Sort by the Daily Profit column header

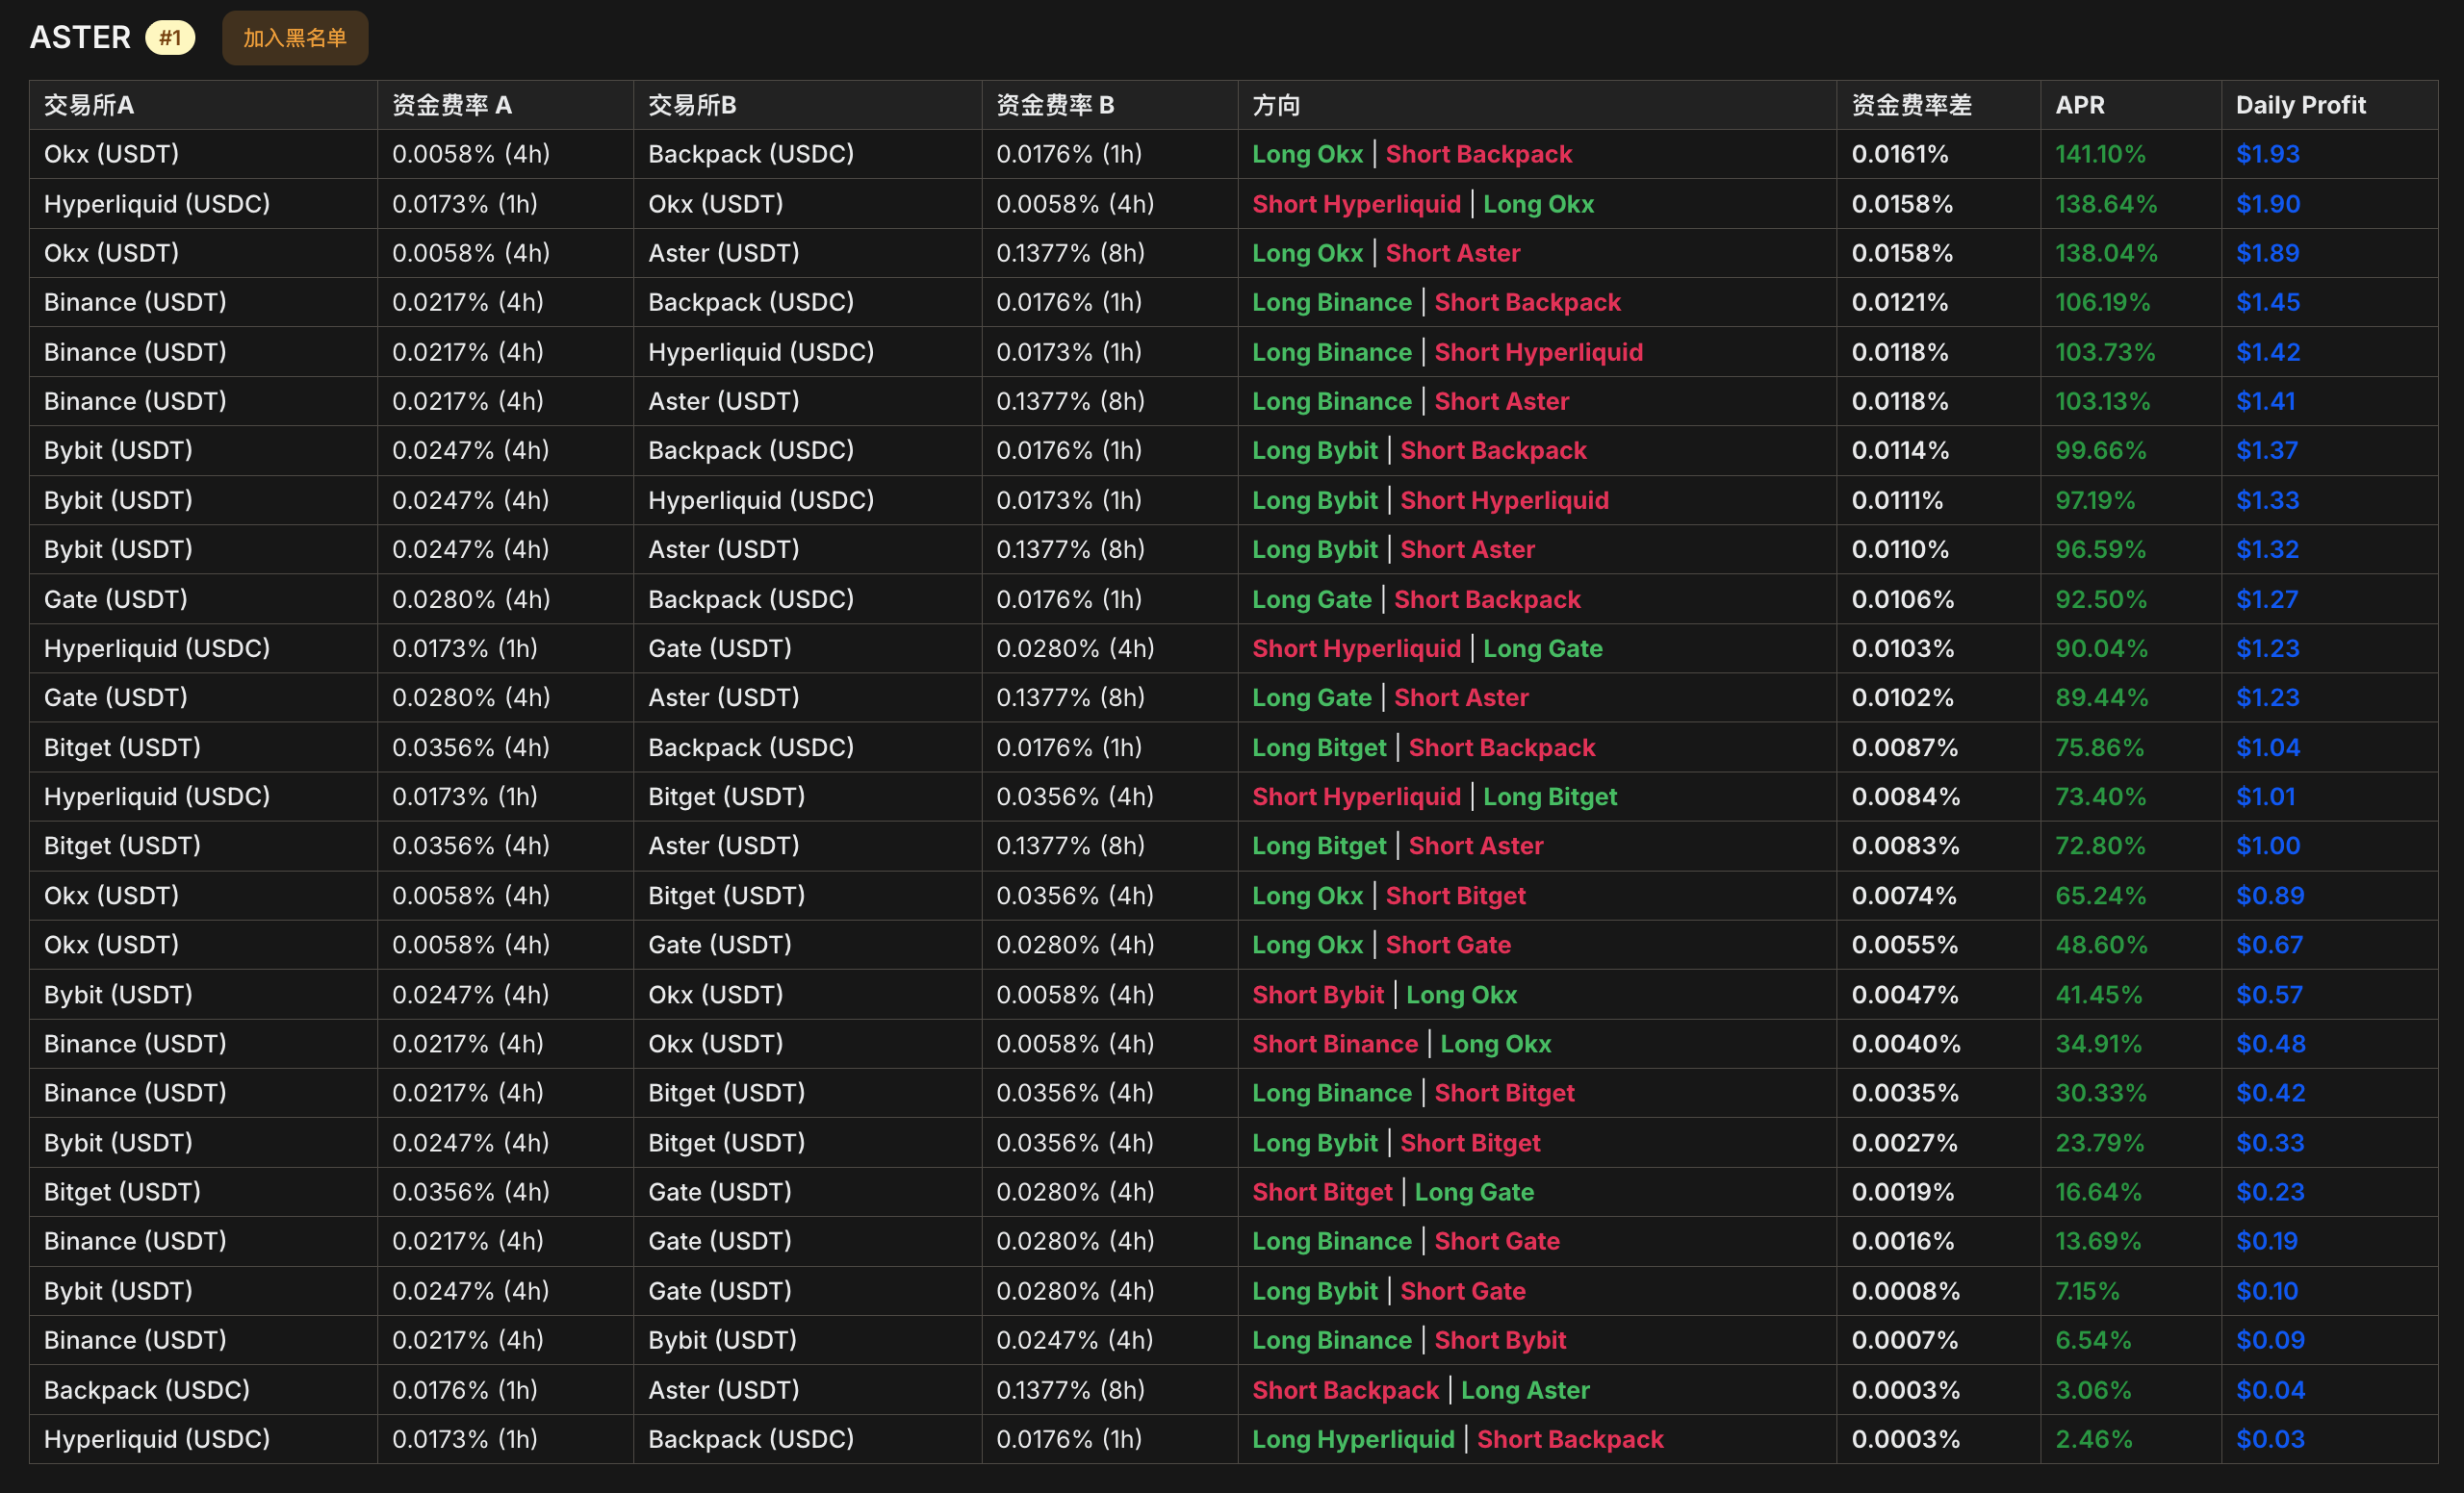[x=2300, y=105]
